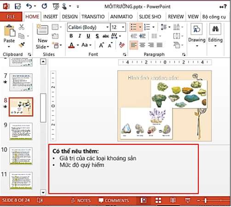Open the Paragraph dialog launcher
This screenshot has height=207, width=231.
click(x=184, y=54)
